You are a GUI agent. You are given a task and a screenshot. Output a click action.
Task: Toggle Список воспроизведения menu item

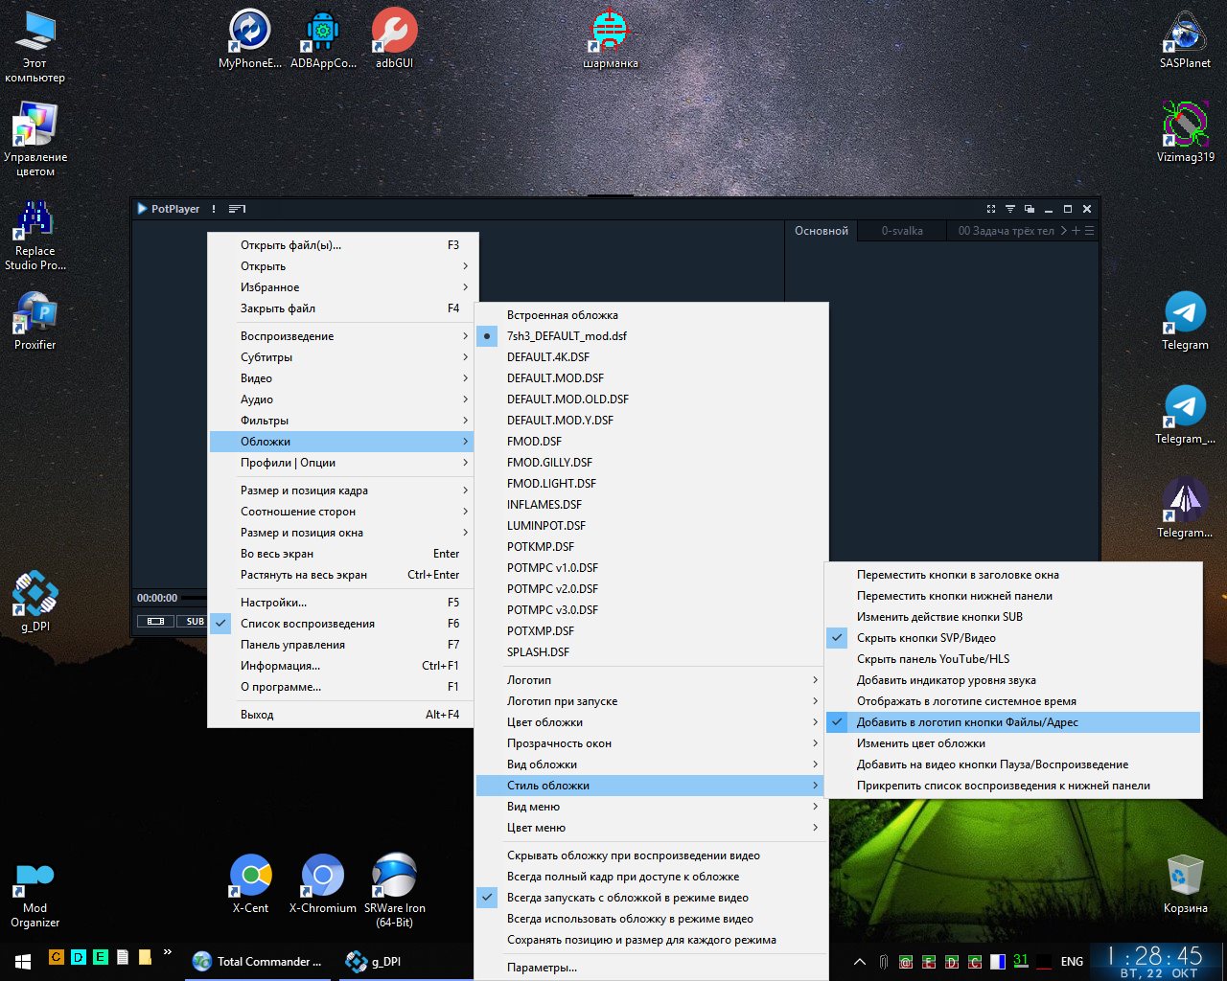tap(340, 624)
